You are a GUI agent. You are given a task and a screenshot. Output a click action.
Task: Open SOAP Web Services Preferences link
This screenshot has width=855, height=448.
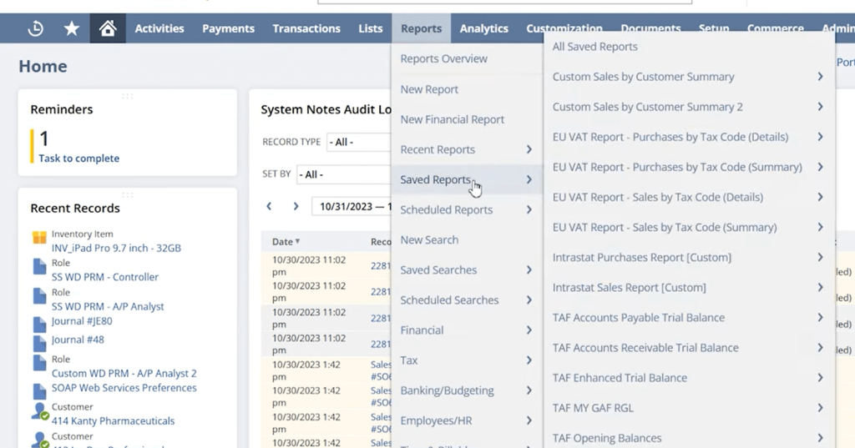(x=124, y=387)
